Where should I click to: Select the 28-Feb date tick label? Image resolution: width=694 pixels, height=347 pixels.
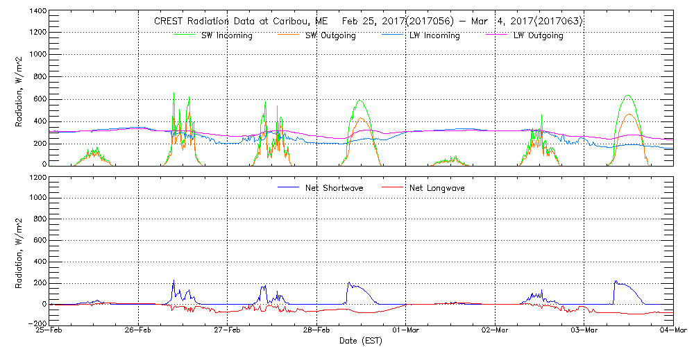pos(317,330)
